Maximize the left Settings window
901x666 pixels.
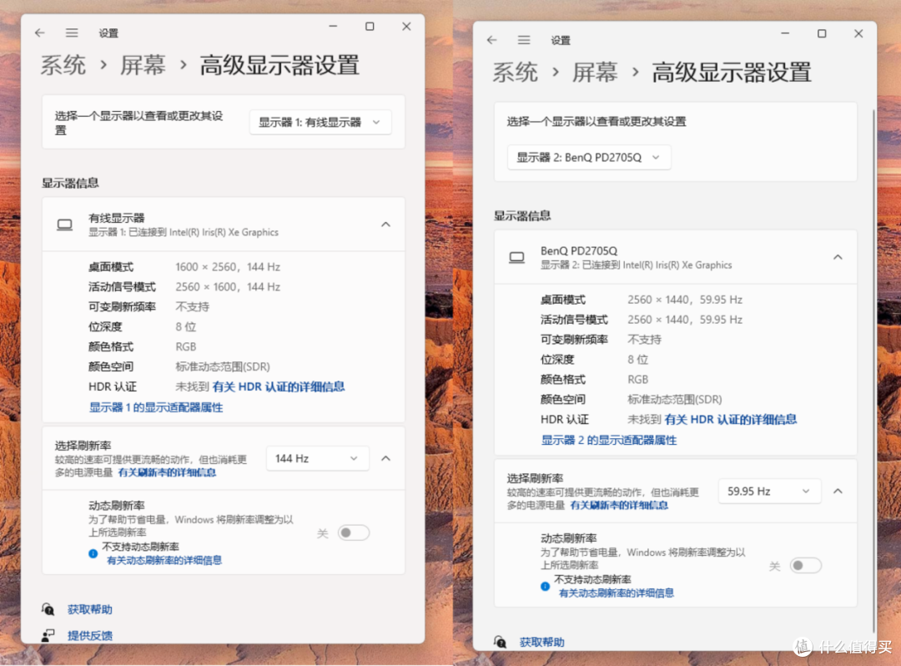(370, 27)
